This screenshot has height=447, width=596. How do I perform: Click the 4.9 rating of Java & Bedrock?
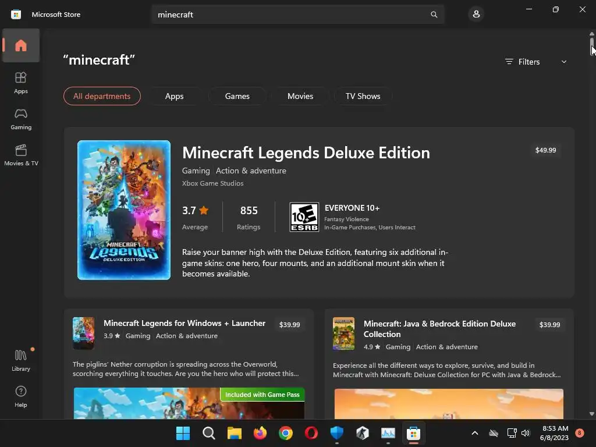[372, 347]
